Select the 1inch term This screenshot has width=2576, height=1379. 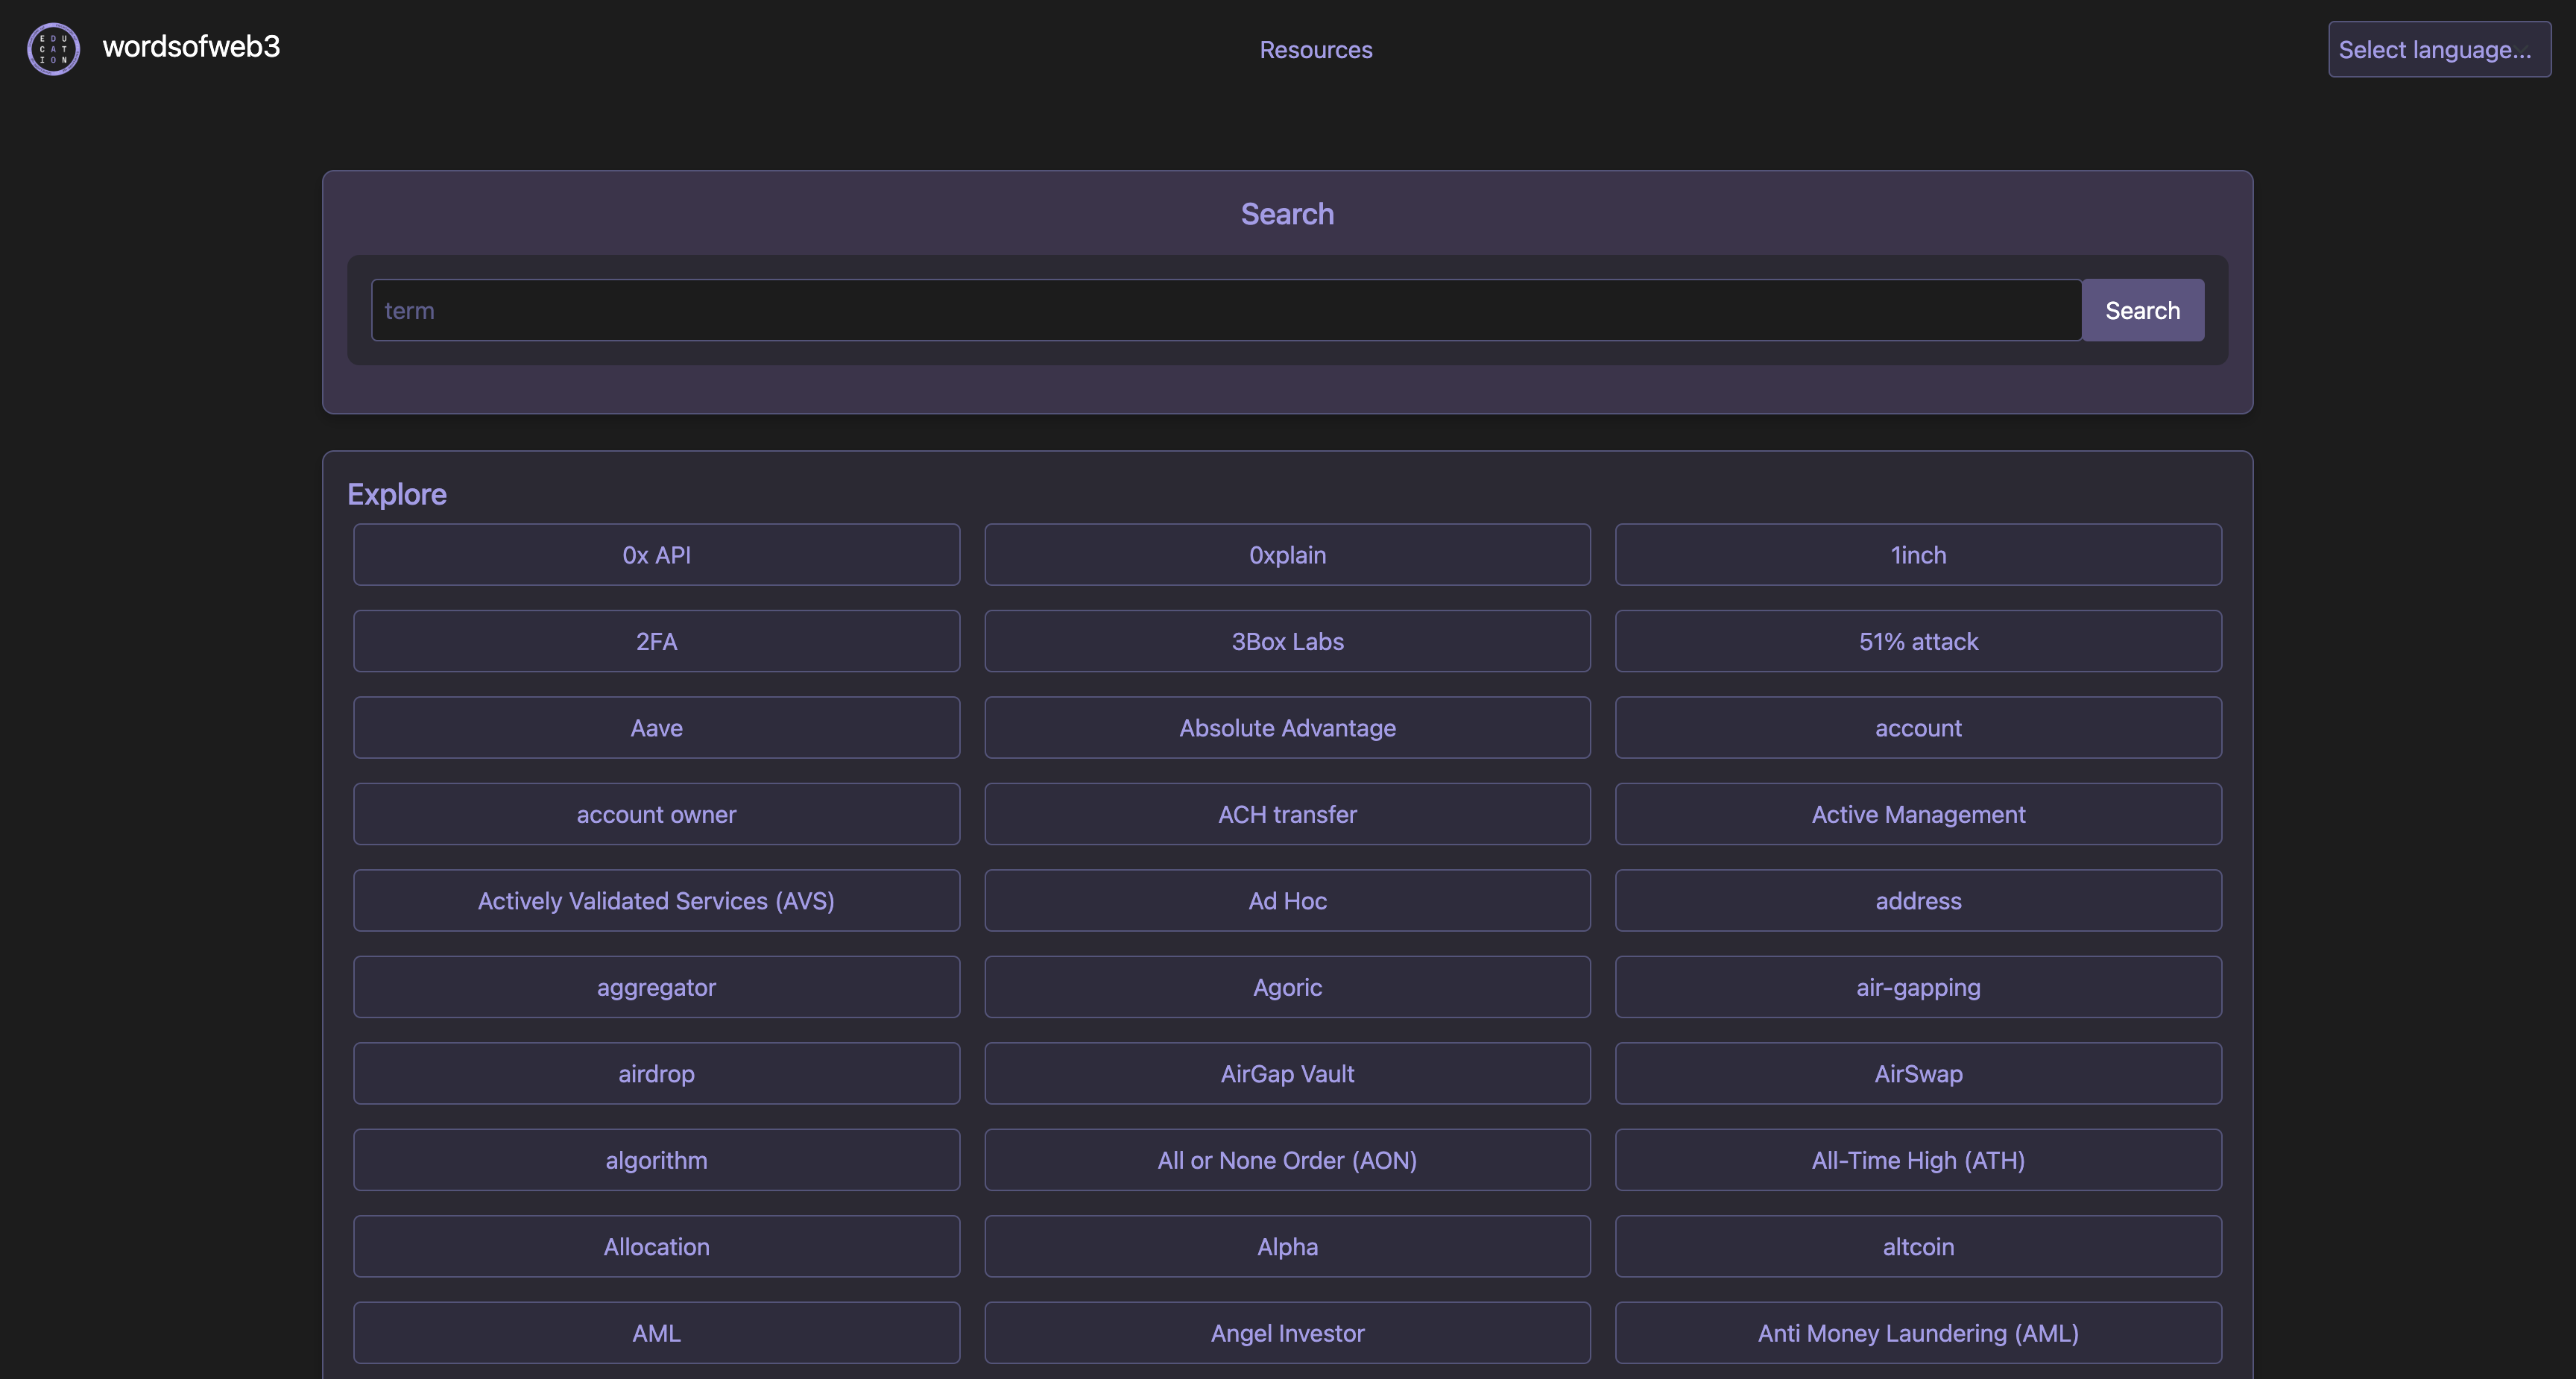coord(1917,554)
